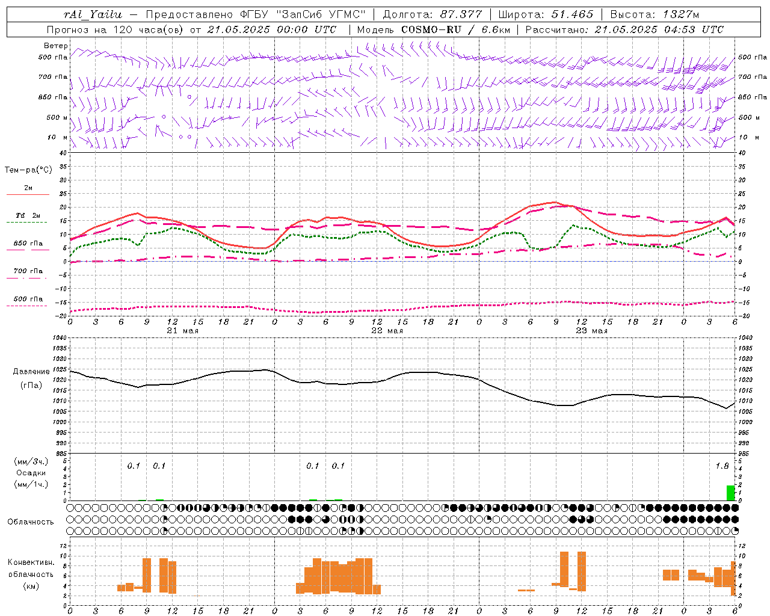
Task: Click the Широта: 51.465 value
Action: [546, 14]
